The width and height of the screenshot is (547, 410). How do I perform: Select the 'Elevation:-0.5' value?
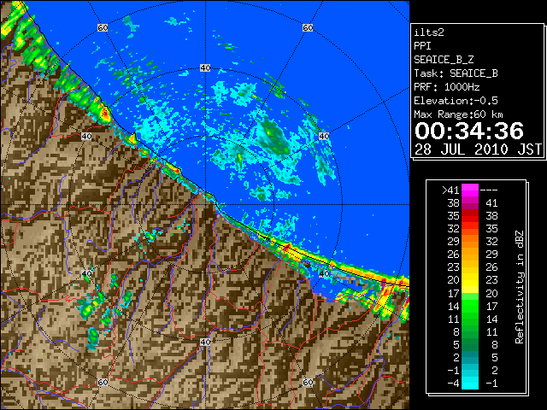pos(456,101)
